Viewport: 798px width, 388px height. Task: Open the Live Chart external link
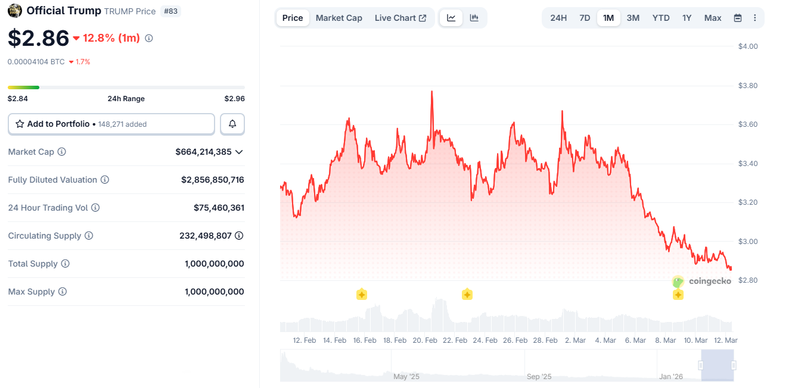pyautogui.click(x=400, y=18)
